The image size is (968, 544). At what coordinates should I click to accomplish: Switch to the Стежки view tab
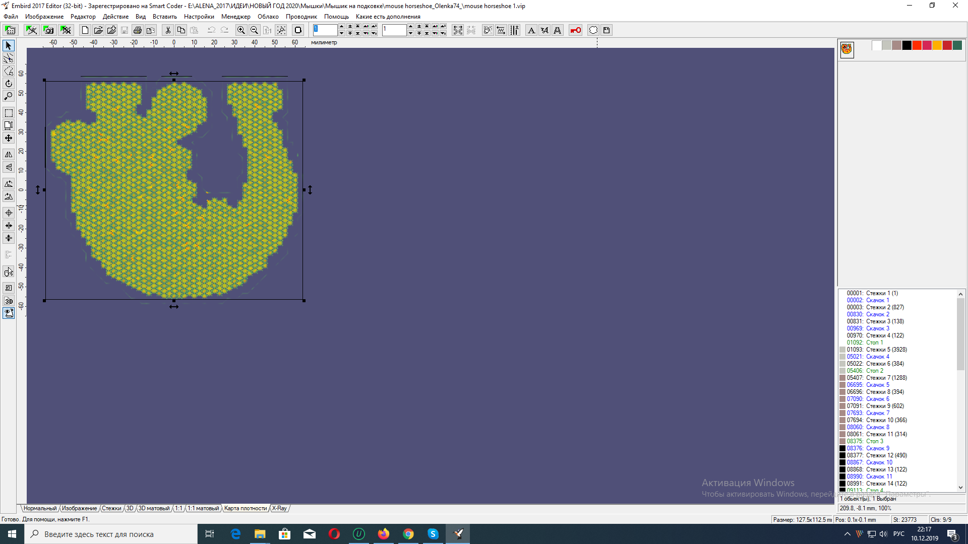coord(111,508)
